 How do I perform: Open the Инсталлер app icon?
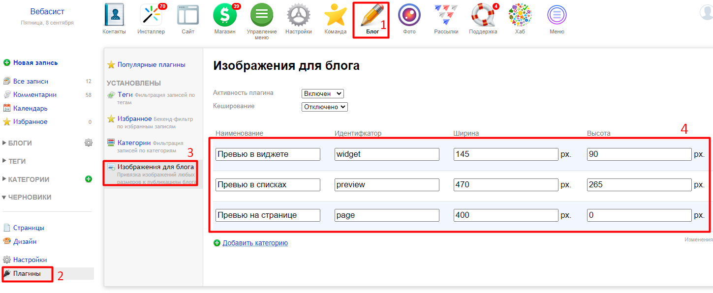(151, 16)
